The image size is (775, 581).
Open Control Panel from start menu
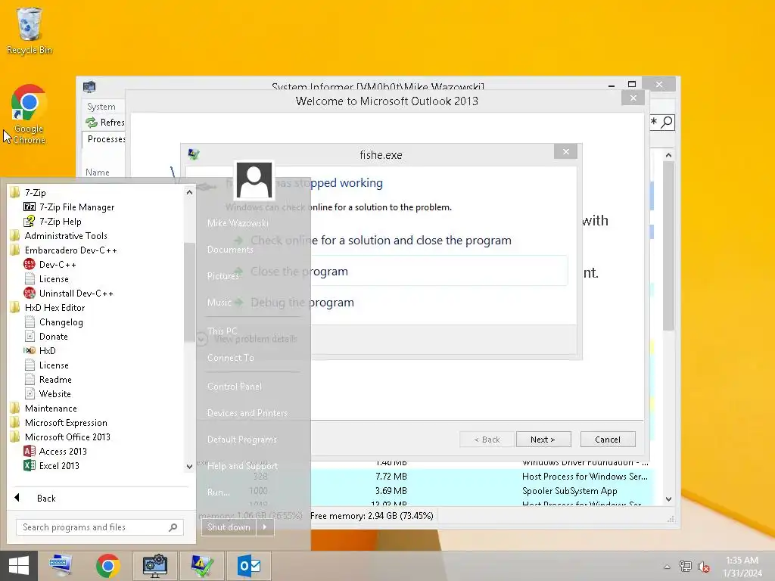[235, 387]
